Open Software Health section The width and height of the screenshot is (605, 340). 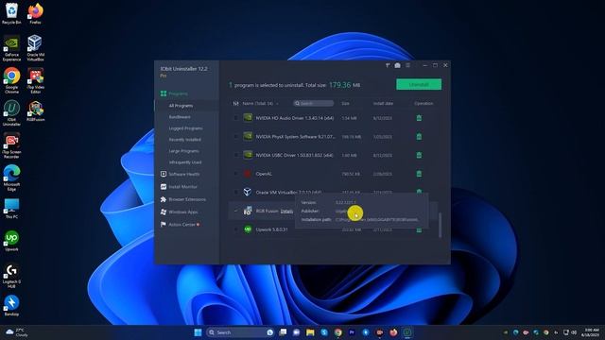[x=180, y=174]
